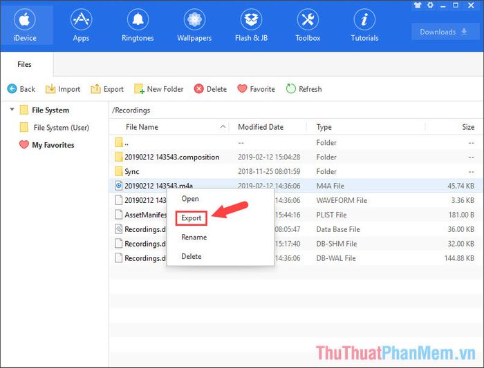The image size is (484, 368).
Task: Choose Export in the context menu
Action: click(x=191, y=218)
